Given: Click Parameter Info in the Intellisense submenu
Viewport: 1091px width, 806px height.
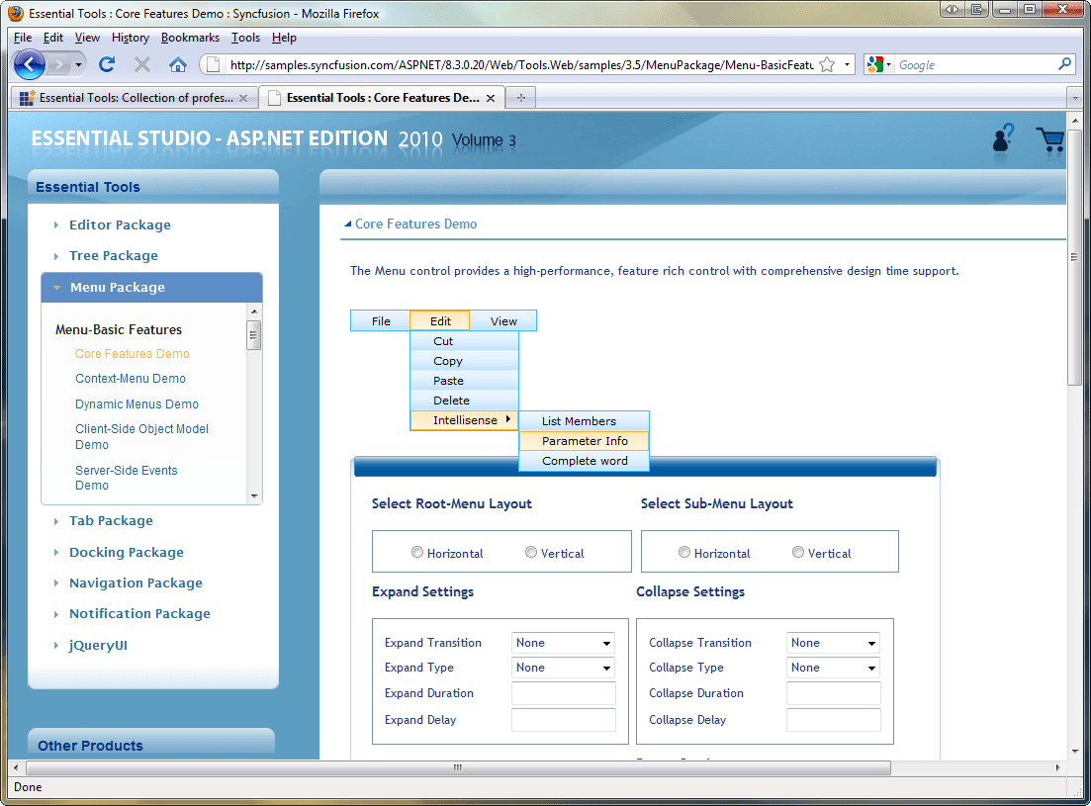Looking at the screenshot, I should point(584,440).
